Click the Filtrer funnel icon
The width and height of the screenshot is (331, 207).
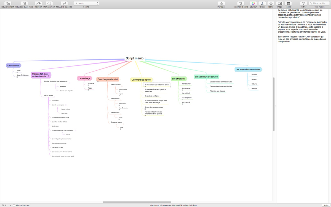[303, 3]
